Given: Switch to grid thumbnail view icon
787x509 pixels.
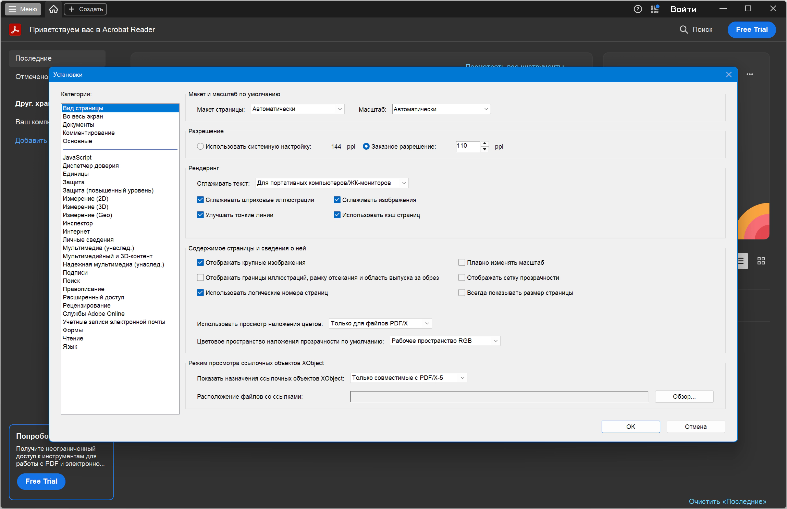Looking at the screenshot, I should tap(761, 261).
